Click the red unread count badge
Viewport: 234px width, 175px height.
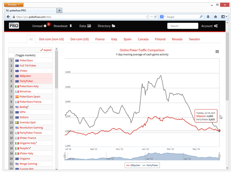48,24
